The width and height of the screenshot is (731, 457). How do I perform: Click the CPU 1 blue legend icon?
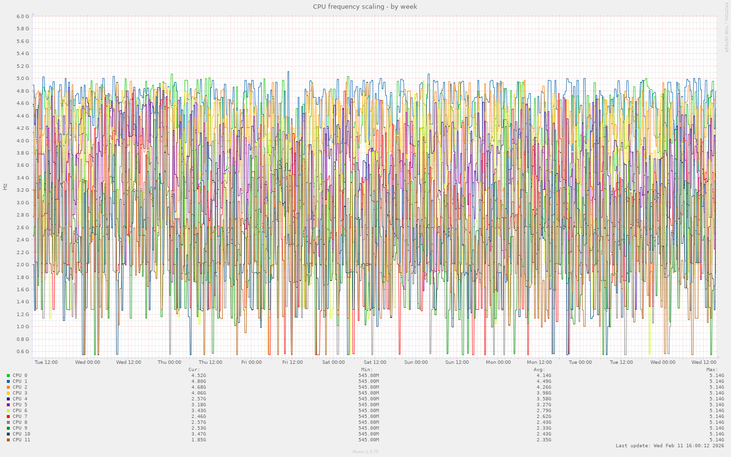[x=7, y=381]
